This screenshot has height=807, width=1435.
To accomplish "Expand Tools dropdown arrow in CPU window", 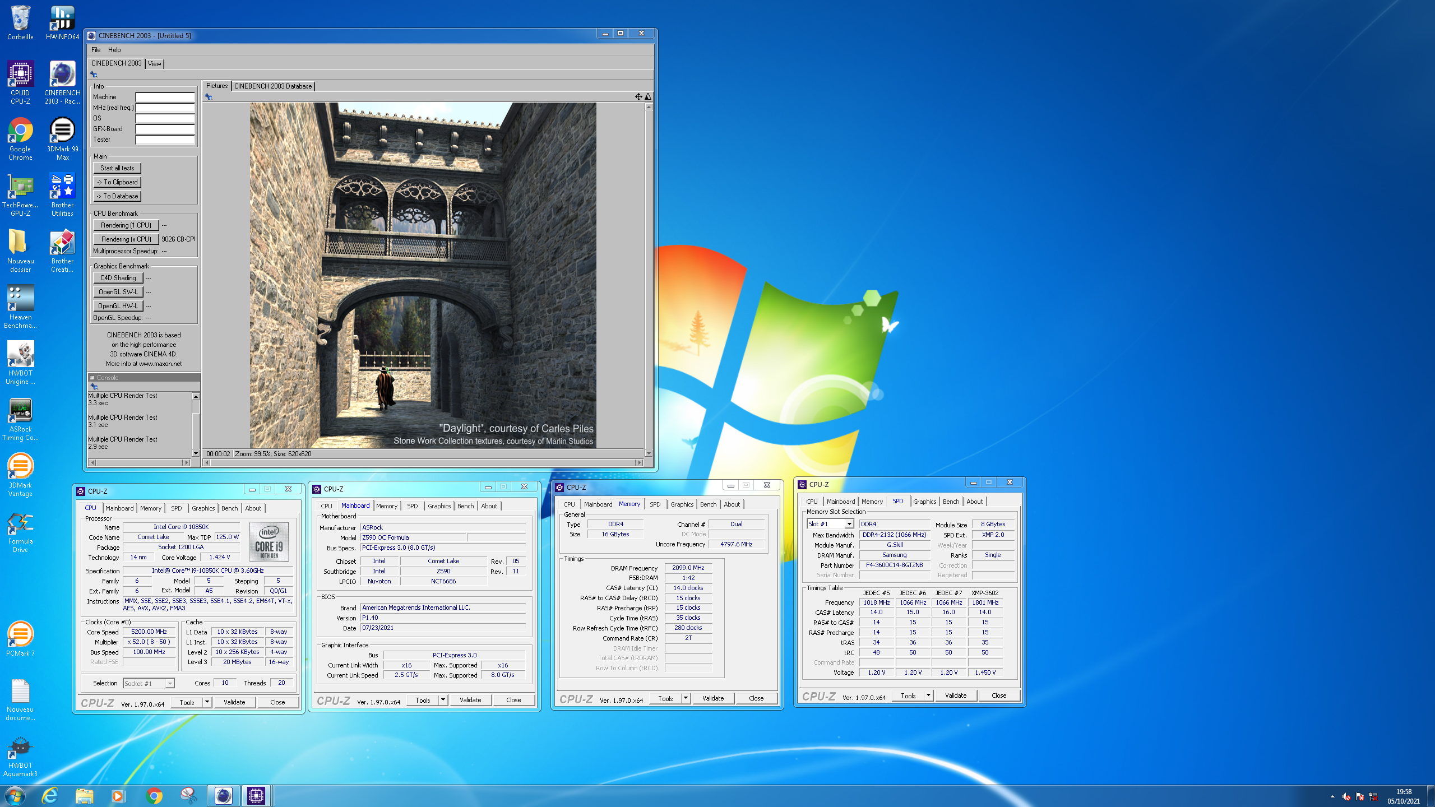I will pos(207,702).
